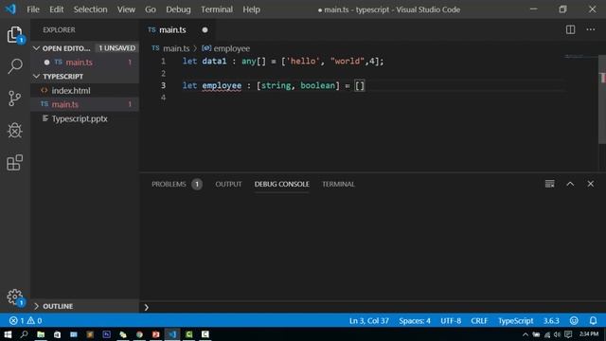606x341 pixels.
Task: Click the Ln 3, Col 37 status item
Action: coord(368,320)
